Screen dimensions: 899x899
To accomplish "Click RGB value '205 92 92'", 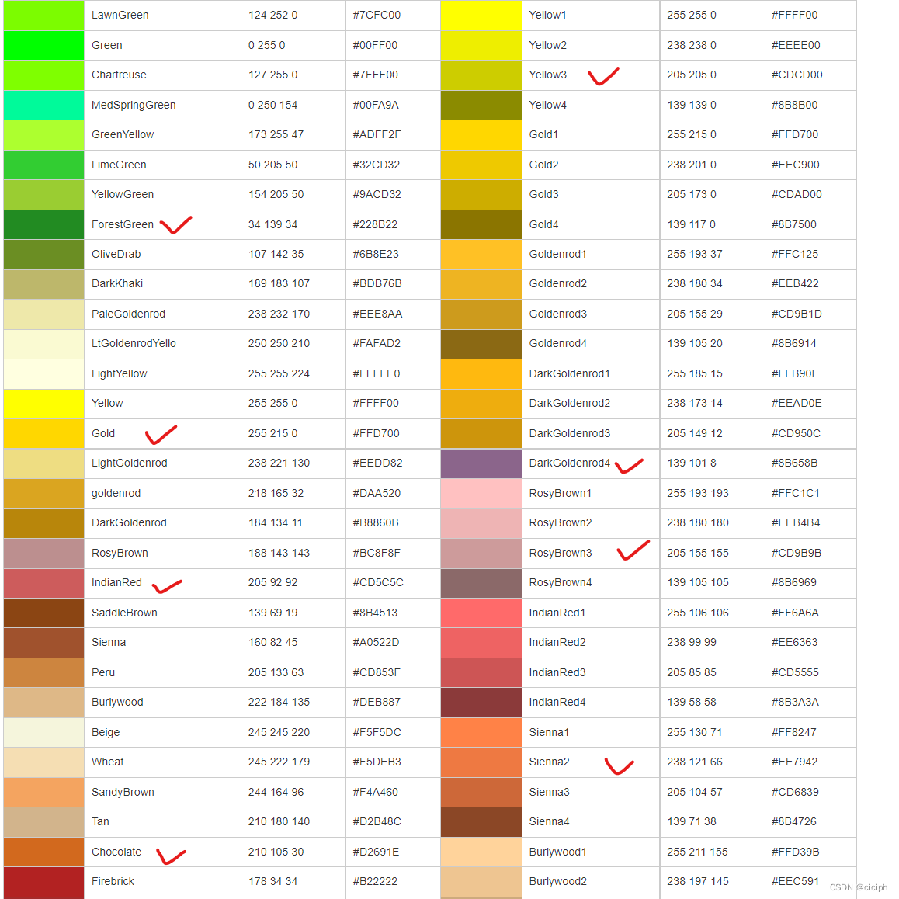I will (273, 582).
